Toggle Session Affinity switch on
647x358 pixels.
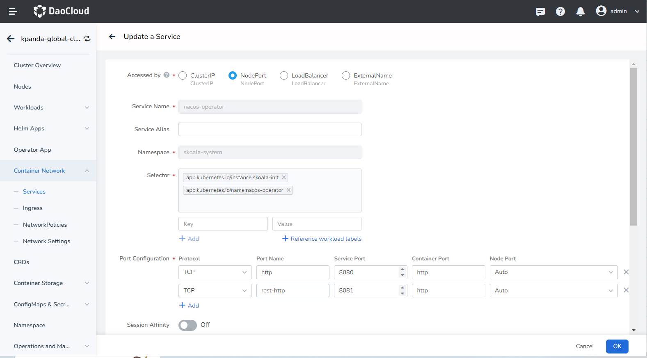click(187, 325)
